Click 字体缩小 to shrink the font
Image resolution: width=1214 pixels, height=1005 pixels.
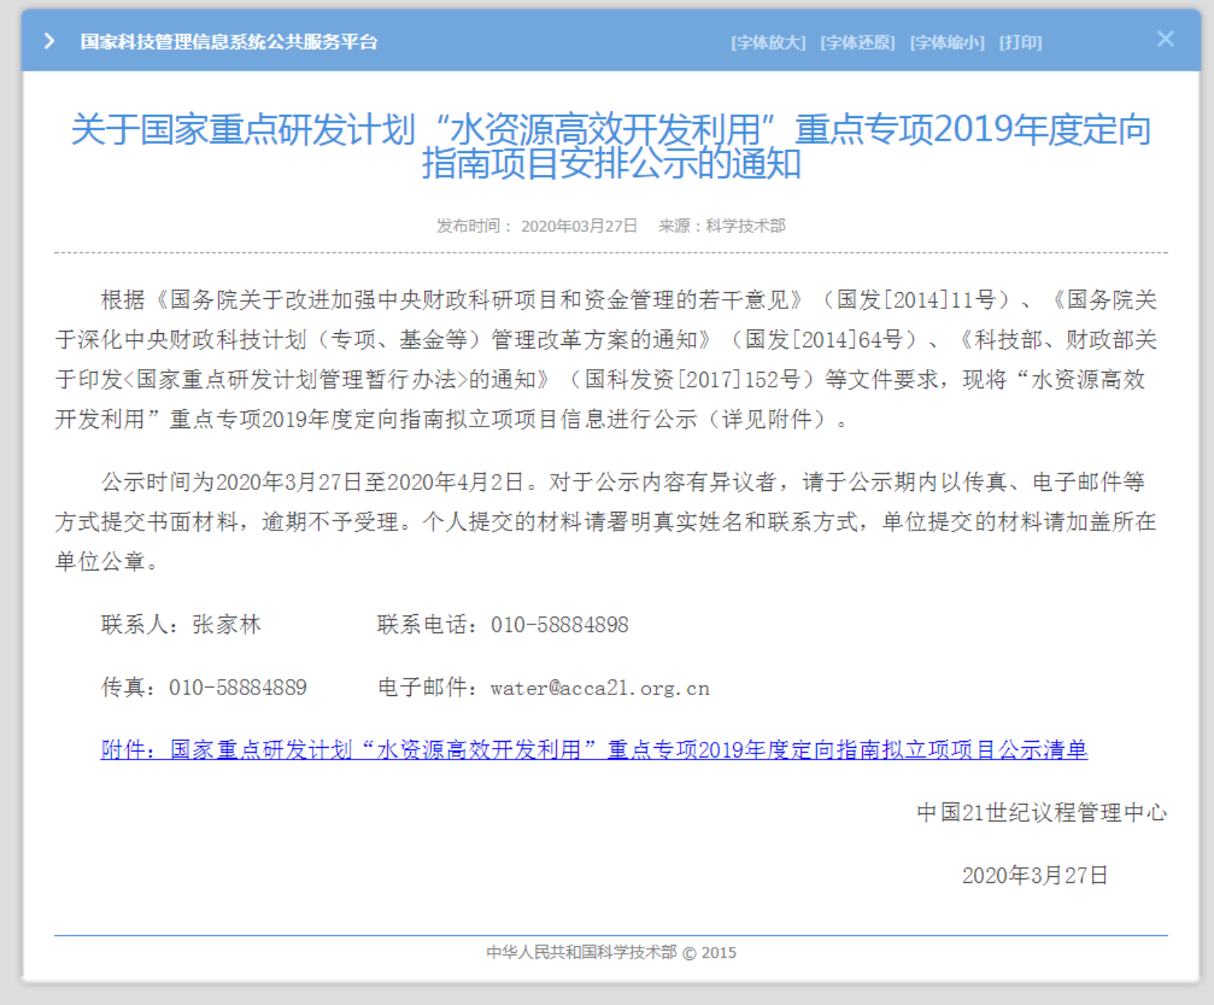tap(947, 43)
